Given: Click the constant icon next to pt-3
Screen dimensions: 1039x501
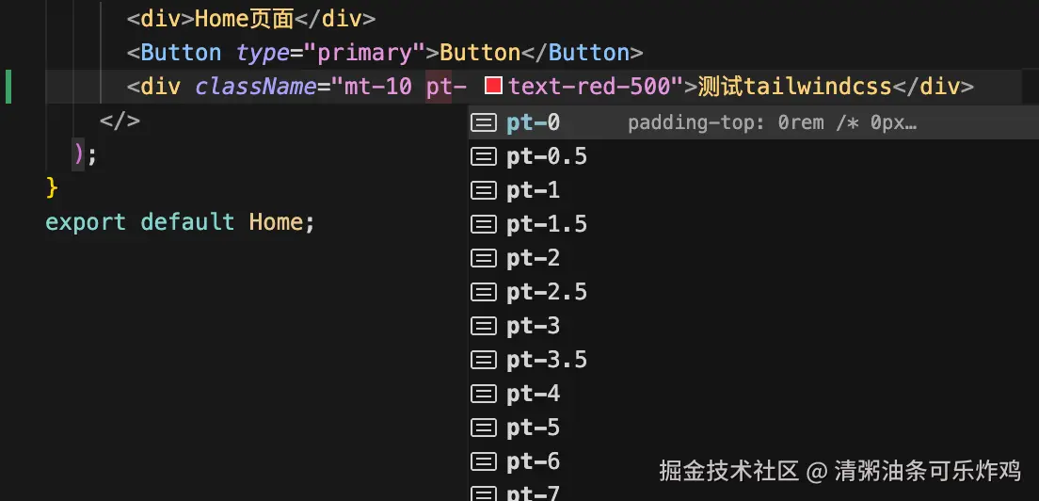Looking at the screenshot, I should coord(484,326).
